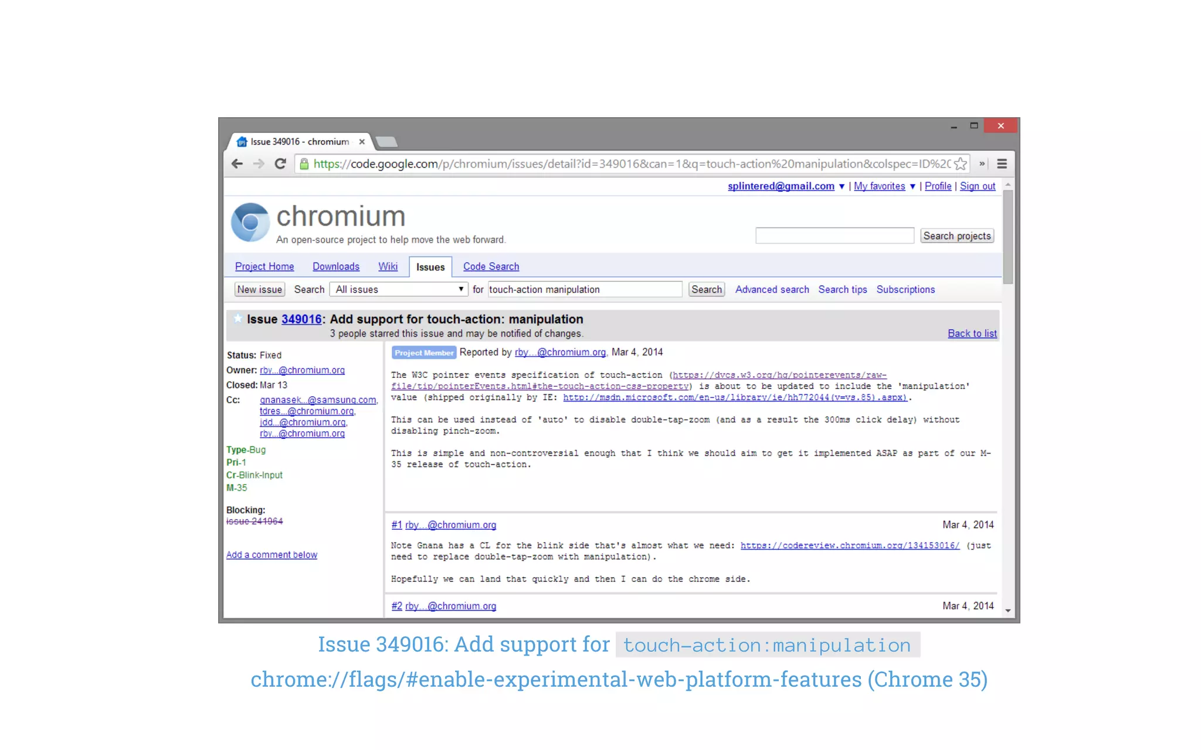The image size is (1201, 750).
Task: Open the My favorites link
Action: coord(880,186)
